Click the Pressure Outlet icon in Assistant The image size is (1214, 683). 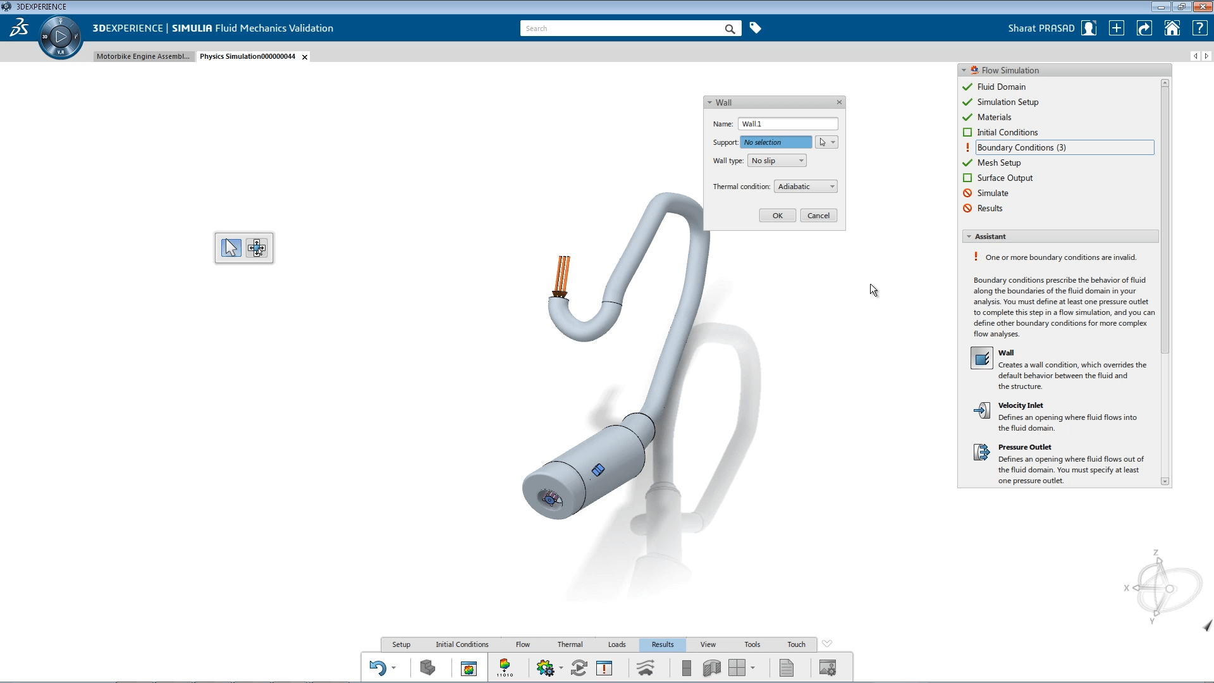tap(982, 452)
